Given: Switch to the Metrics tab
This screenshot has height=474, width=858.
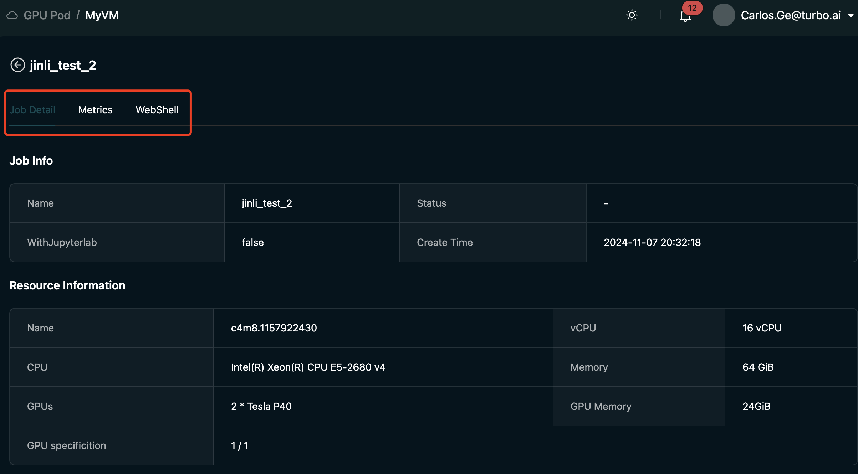Looking at the screenshot, I should coord(96,110).
